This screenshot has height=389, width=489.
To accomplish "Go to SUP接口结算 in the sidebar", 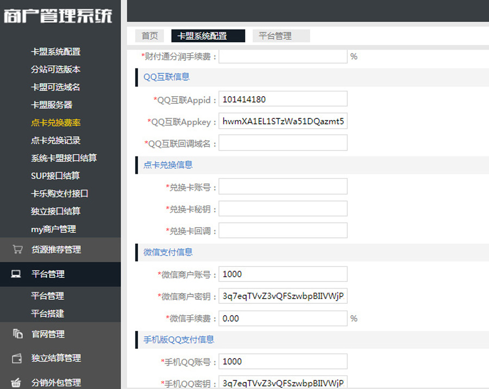I will pos(55,175).
